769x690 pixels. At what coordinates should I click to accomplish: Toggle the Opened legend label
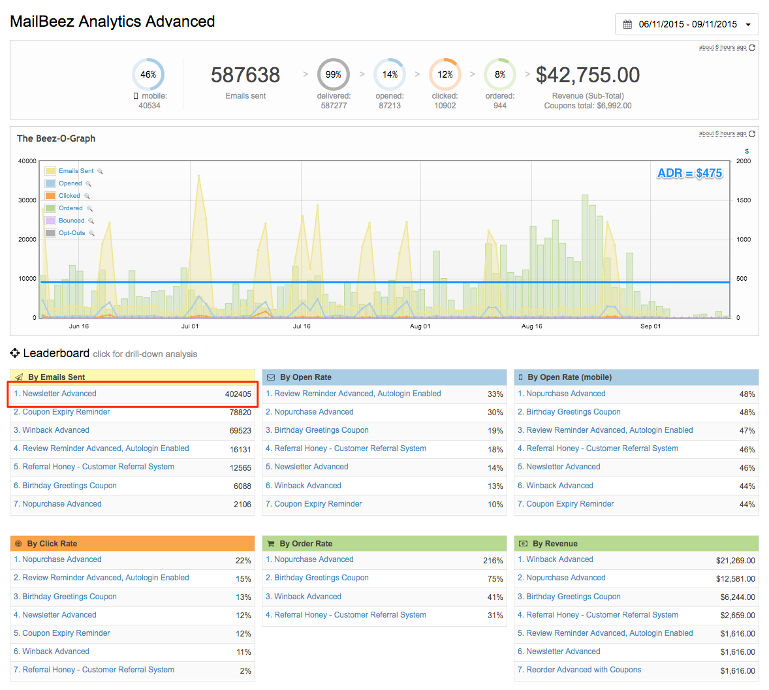point(70,183)
